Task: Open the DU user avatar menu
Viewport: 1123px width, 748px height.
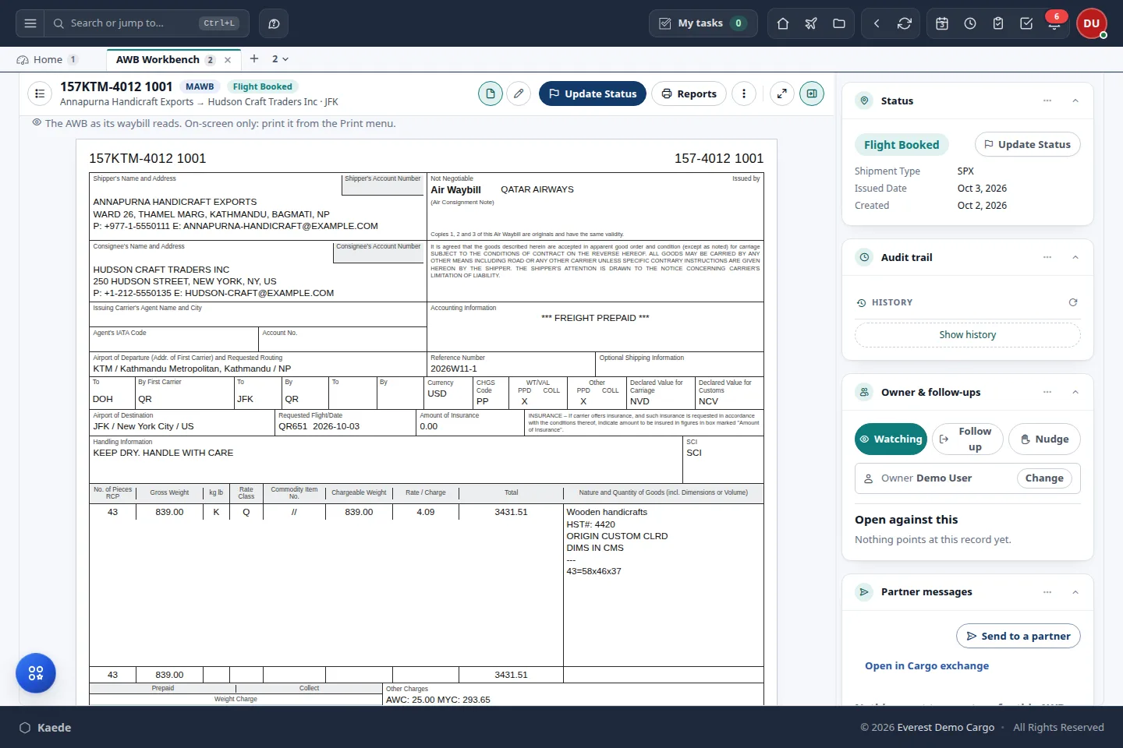Action: [1092, 23]
